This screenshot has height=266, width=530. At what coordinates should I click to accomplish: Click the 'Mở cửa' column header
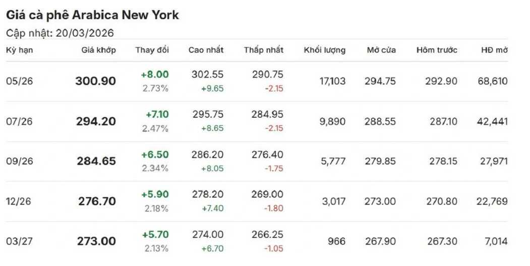pyautogui.click(x=381, y=50)
